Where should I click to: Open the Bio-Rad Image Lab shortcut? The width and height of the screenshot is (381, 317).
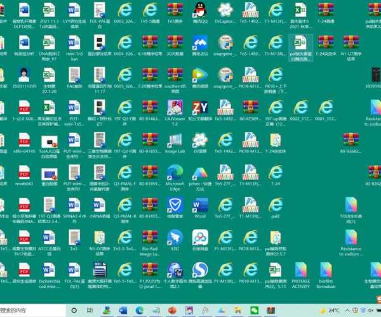click(150, 238)
